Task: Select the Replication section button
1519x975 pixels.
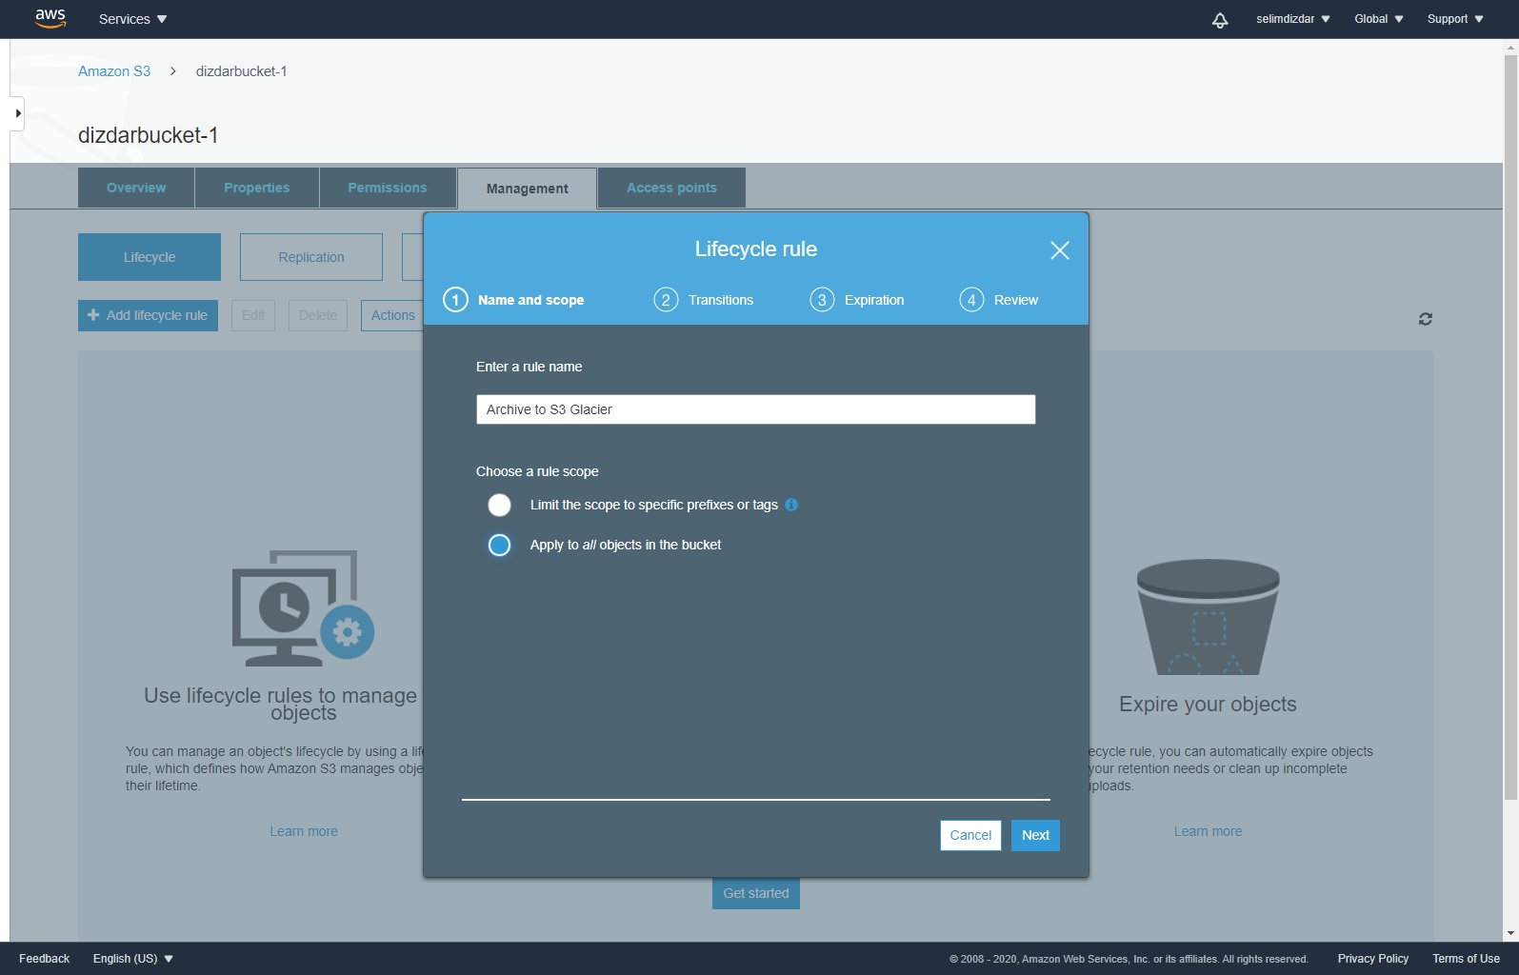Action: click(311, 257)
